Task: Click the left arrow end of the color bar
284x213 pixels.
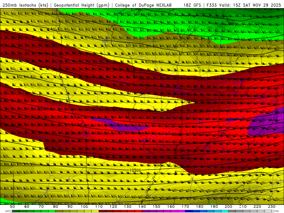Action: [9, 211]
